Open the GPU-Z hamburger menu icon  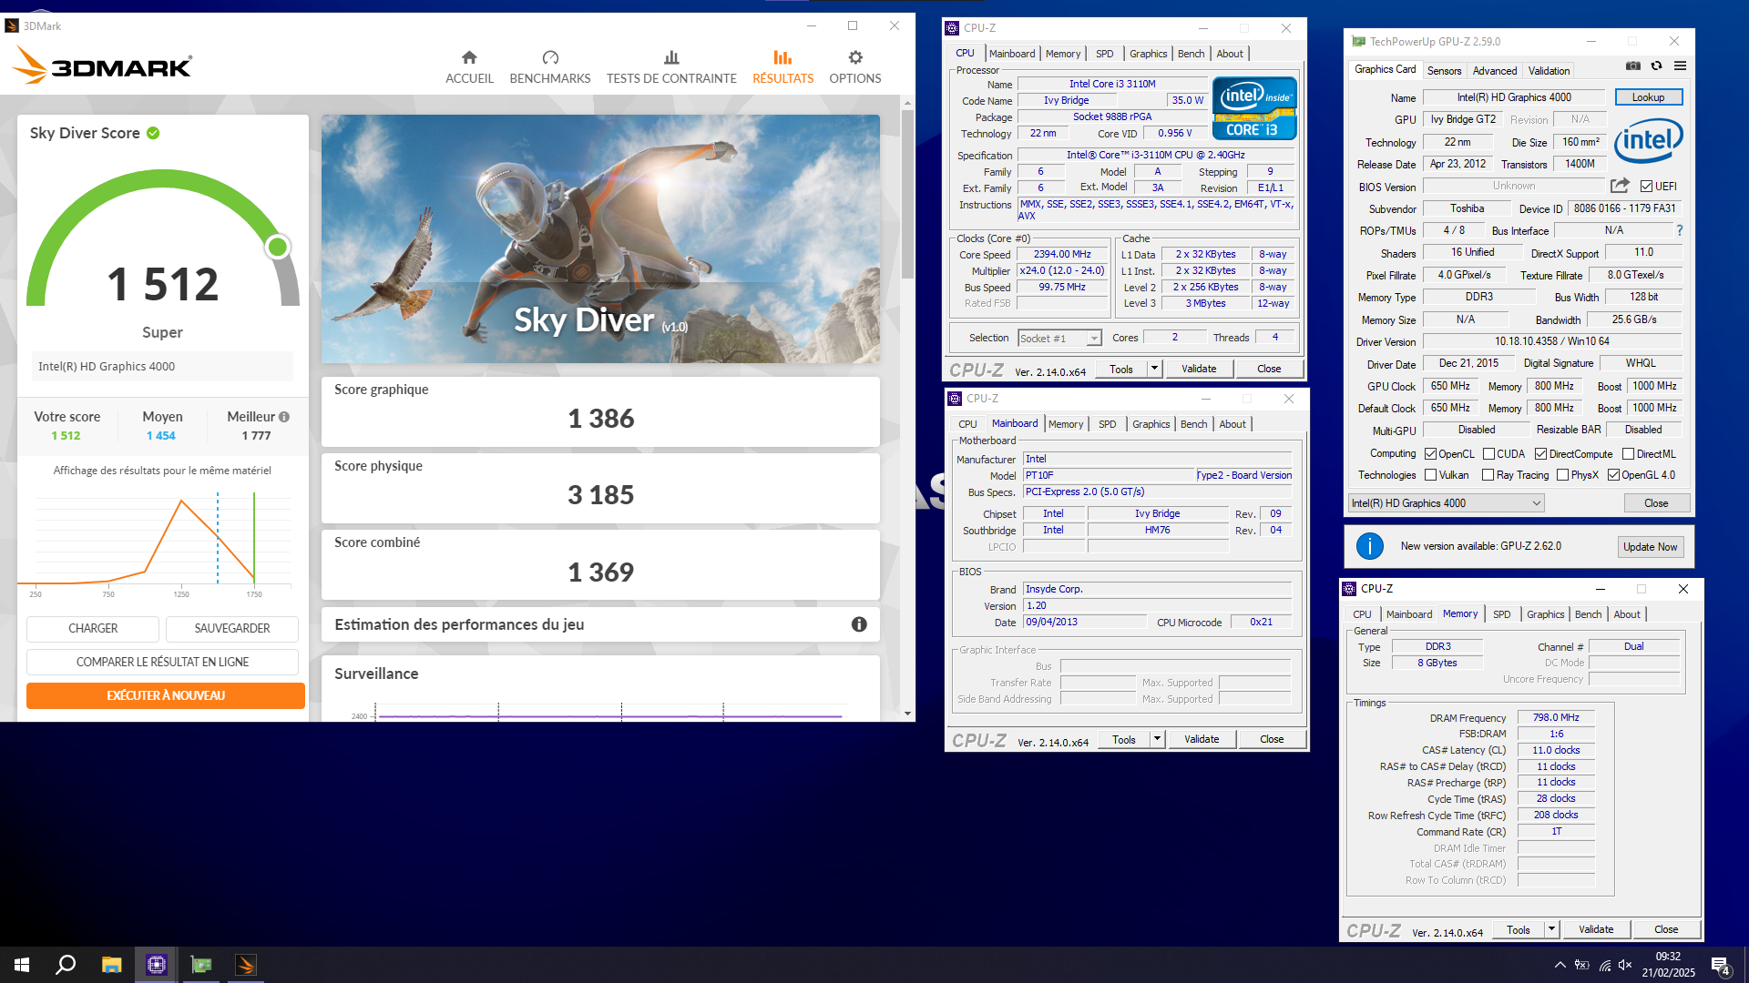pyautogui.click(x=1681, y=66)
